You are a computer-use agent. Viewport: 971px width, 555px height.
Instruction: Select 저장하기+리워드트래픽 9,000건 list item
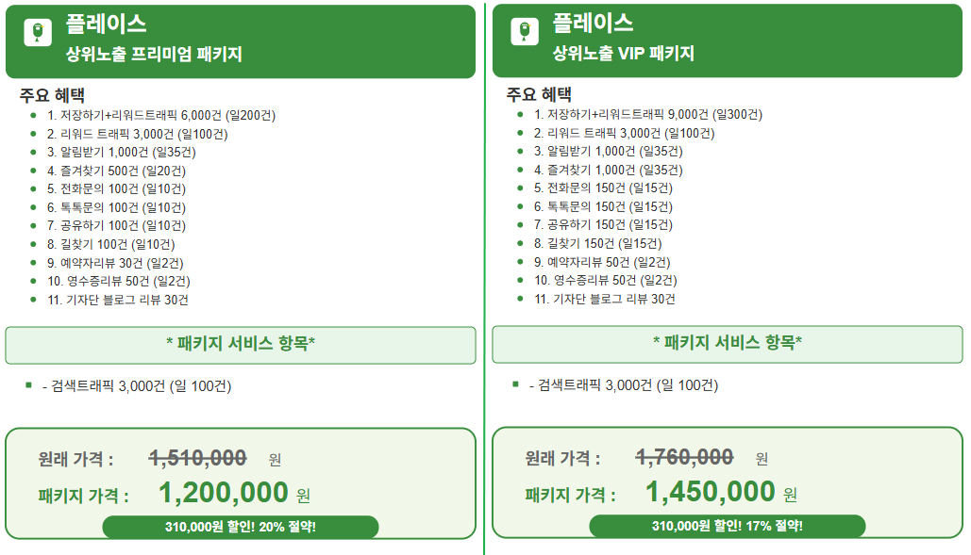coord(647,115)
